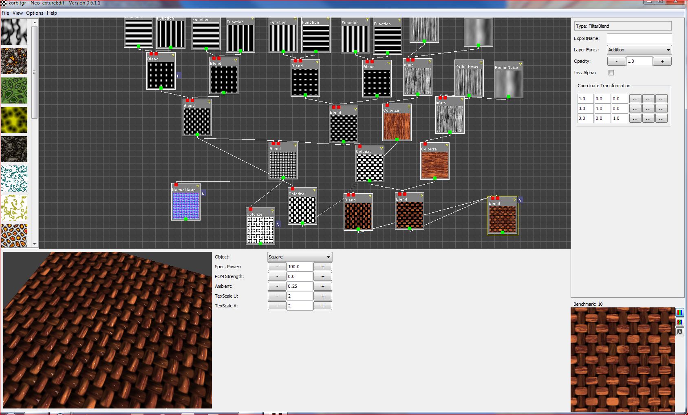Pick the dark lava rock pattern with orange
Viewport: 688px width, 415px height.
point(14,61)
